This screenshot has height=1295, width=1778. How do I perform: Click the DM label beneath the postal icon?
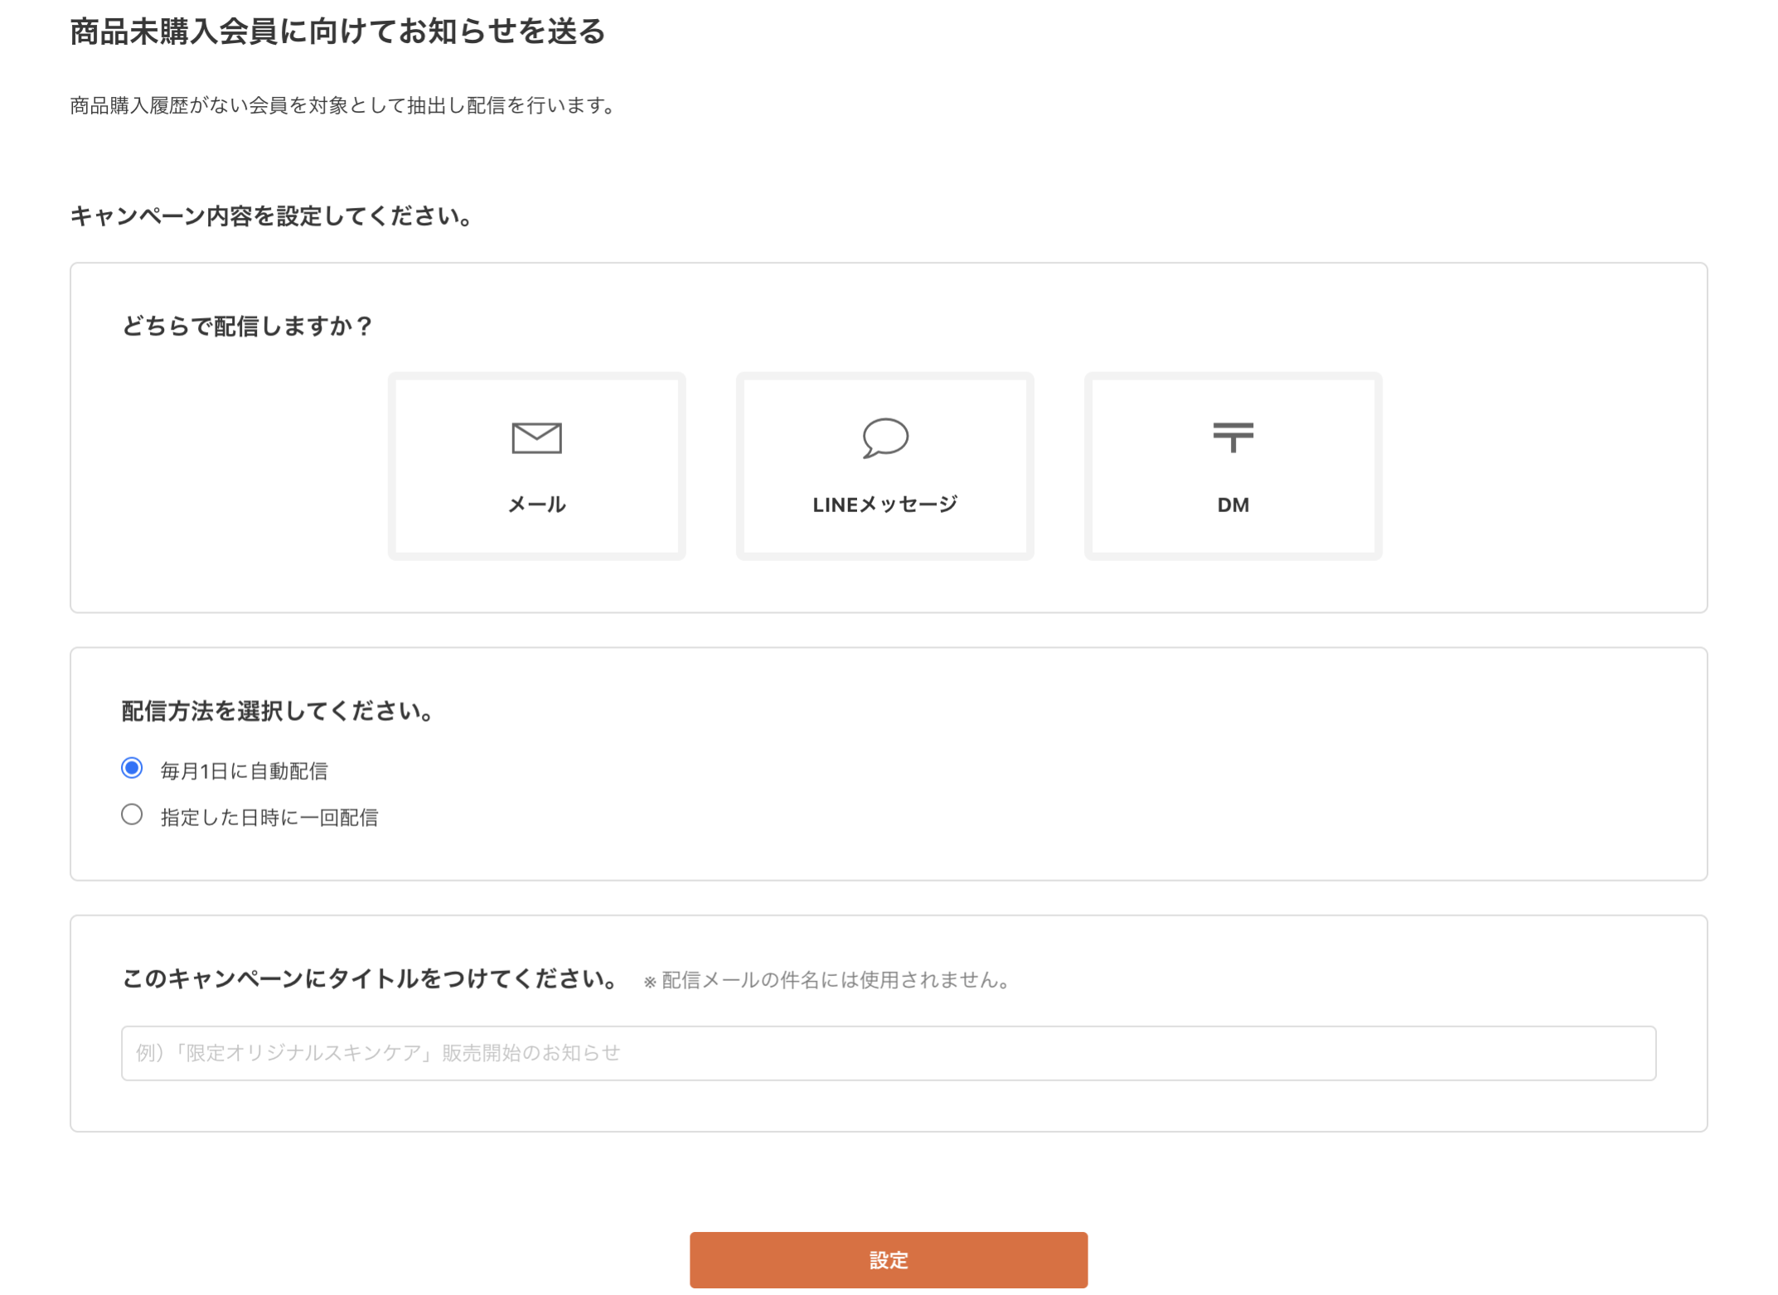click(x=1233, y=504)
